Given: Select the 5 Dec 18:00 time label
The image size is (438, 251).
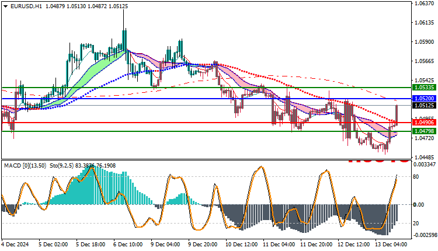Looking at the screenshot, I should coord(91,245).
